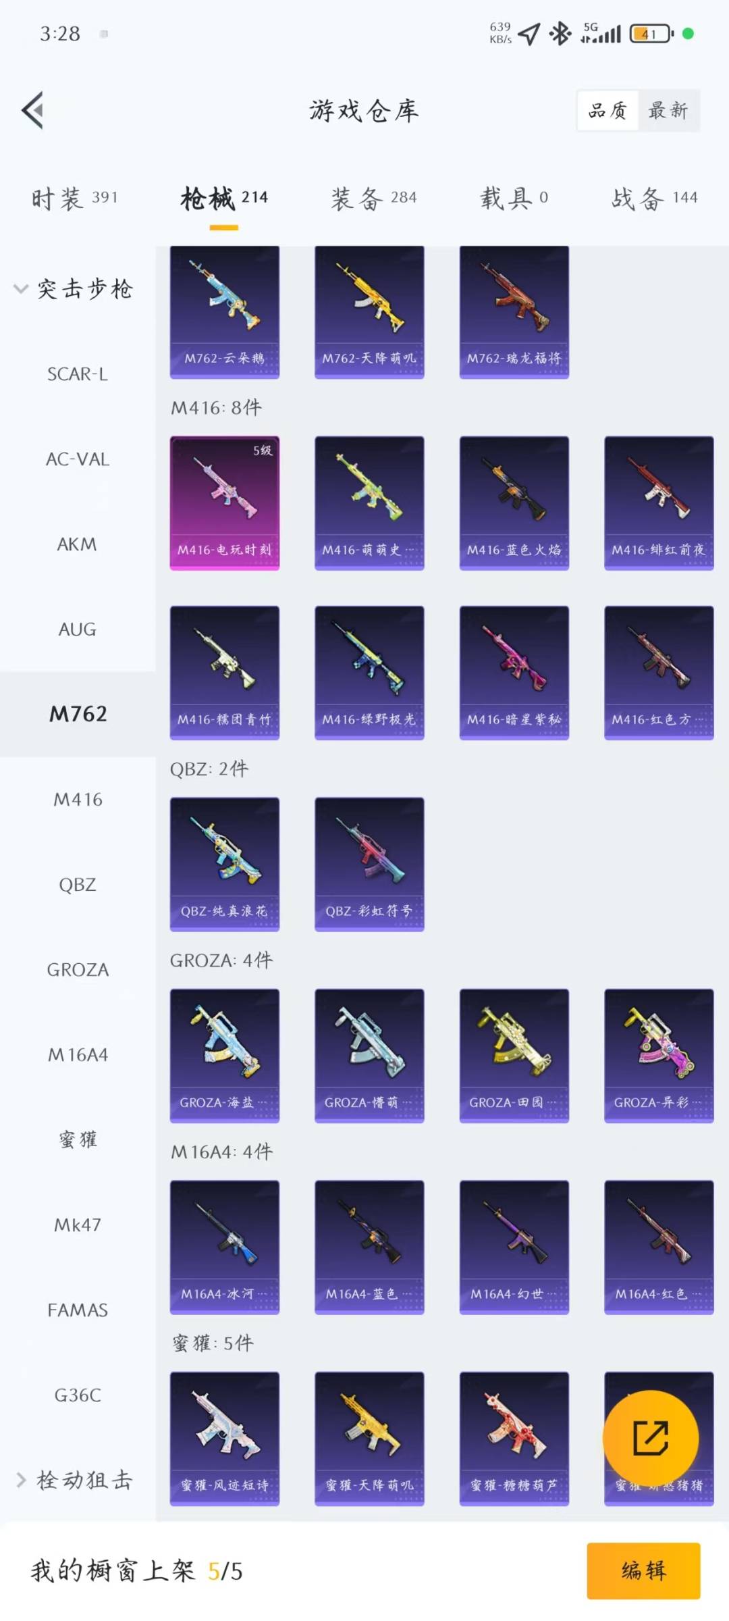Tap the yellow share floating button
Image resolution: width=729 pixels, height=1621 pixels.
[650, 1437]
